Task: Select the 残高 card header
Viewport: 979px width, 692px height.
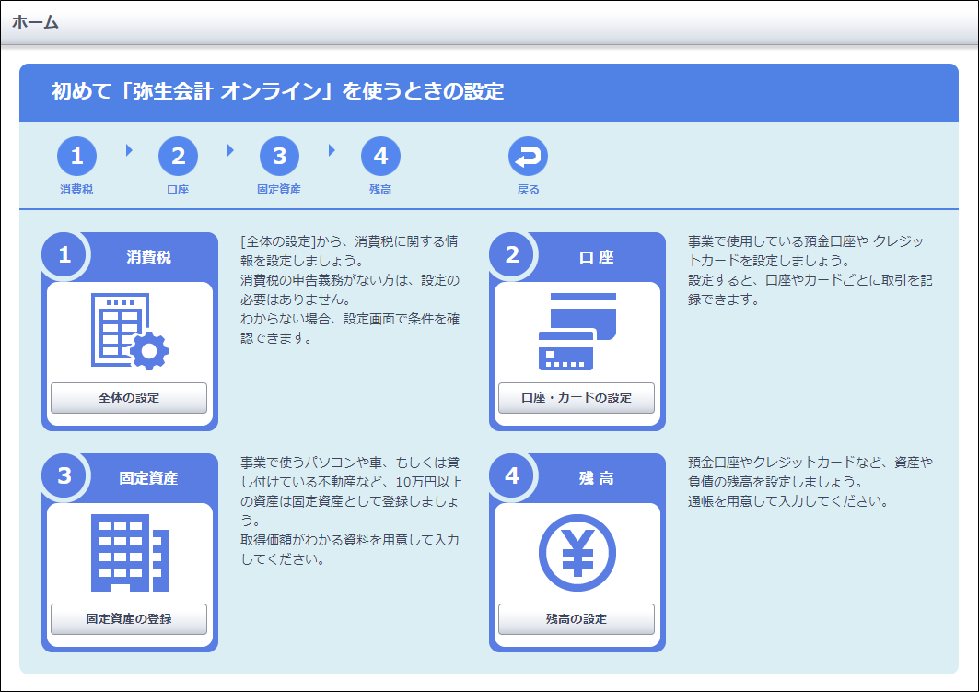Action: click(596, 478)
